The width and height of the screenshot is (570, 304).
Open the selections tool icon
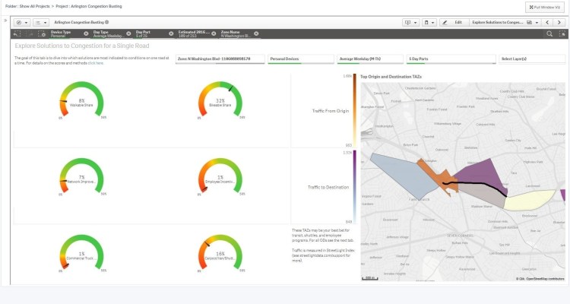click(x=562, y=34)
